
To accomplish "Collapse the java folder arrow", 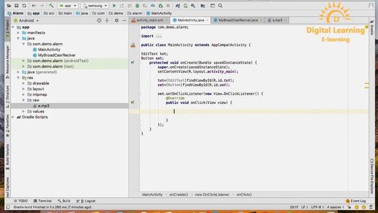I will click(x=18, y=38).
